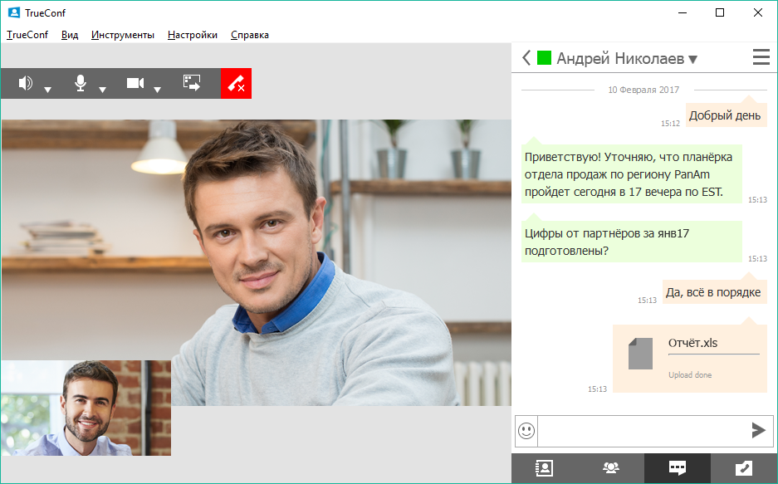
Task: Send the message with the arrow icon
Action: click(757, 430)
